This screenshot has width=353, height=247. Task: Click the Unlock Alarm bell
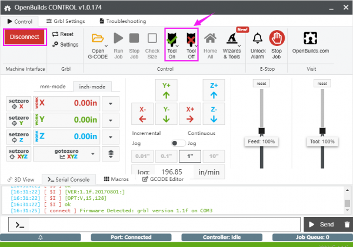coord(258,38)
